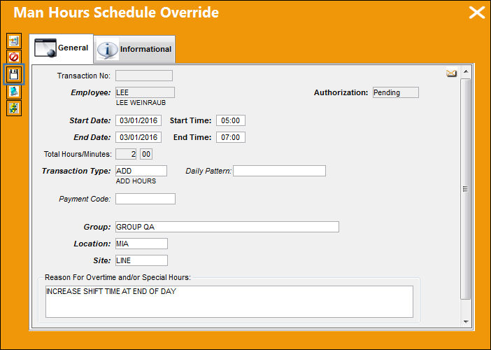Click the End Date field
Image resolution: width=491 pixels, height=350 pixels.
point(138,137)
